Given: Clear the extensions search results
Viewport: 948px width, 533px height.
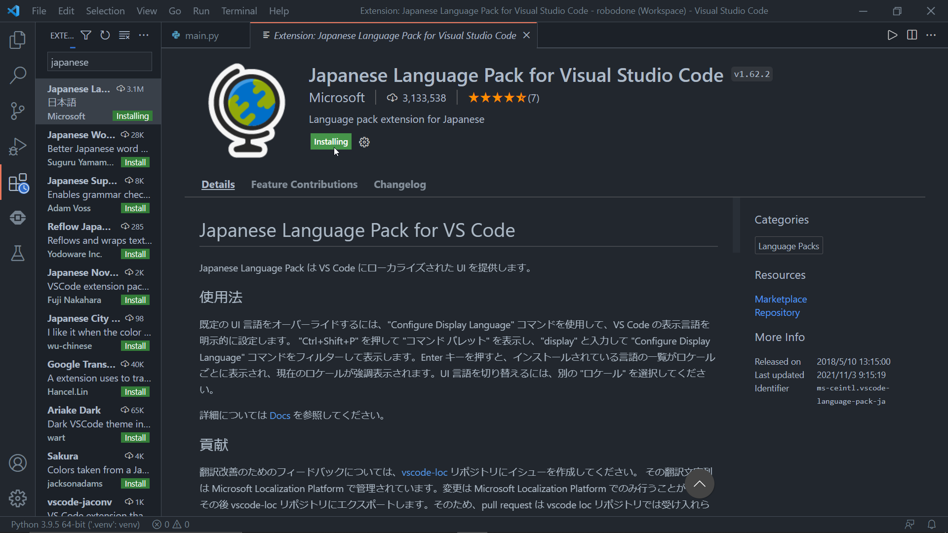Looking at the screenshot, I should click(x=124, y=35).
